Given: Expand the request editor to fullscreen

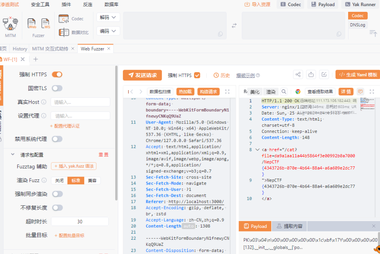Looking at the screenshot, I should (x=227, y=92).
